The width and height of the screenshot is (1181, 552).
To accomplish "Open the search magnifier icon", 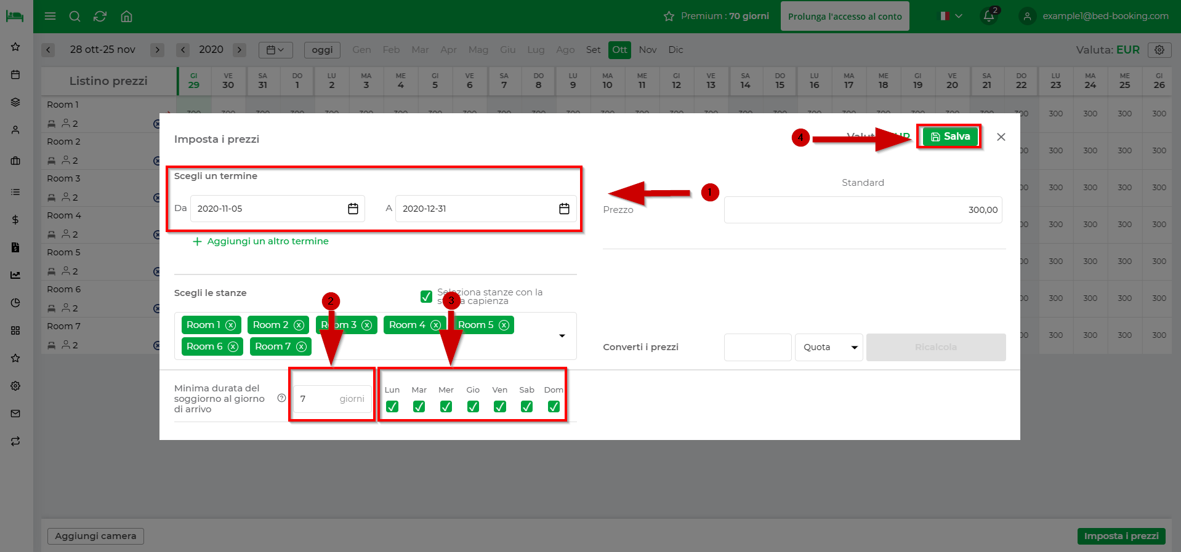I will click(x=75, y=16).
